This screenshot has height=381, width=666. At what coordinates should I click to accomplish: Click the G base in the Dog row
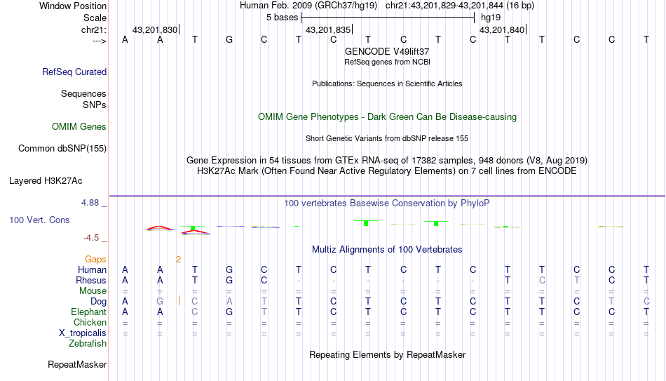tap(160, 302)
